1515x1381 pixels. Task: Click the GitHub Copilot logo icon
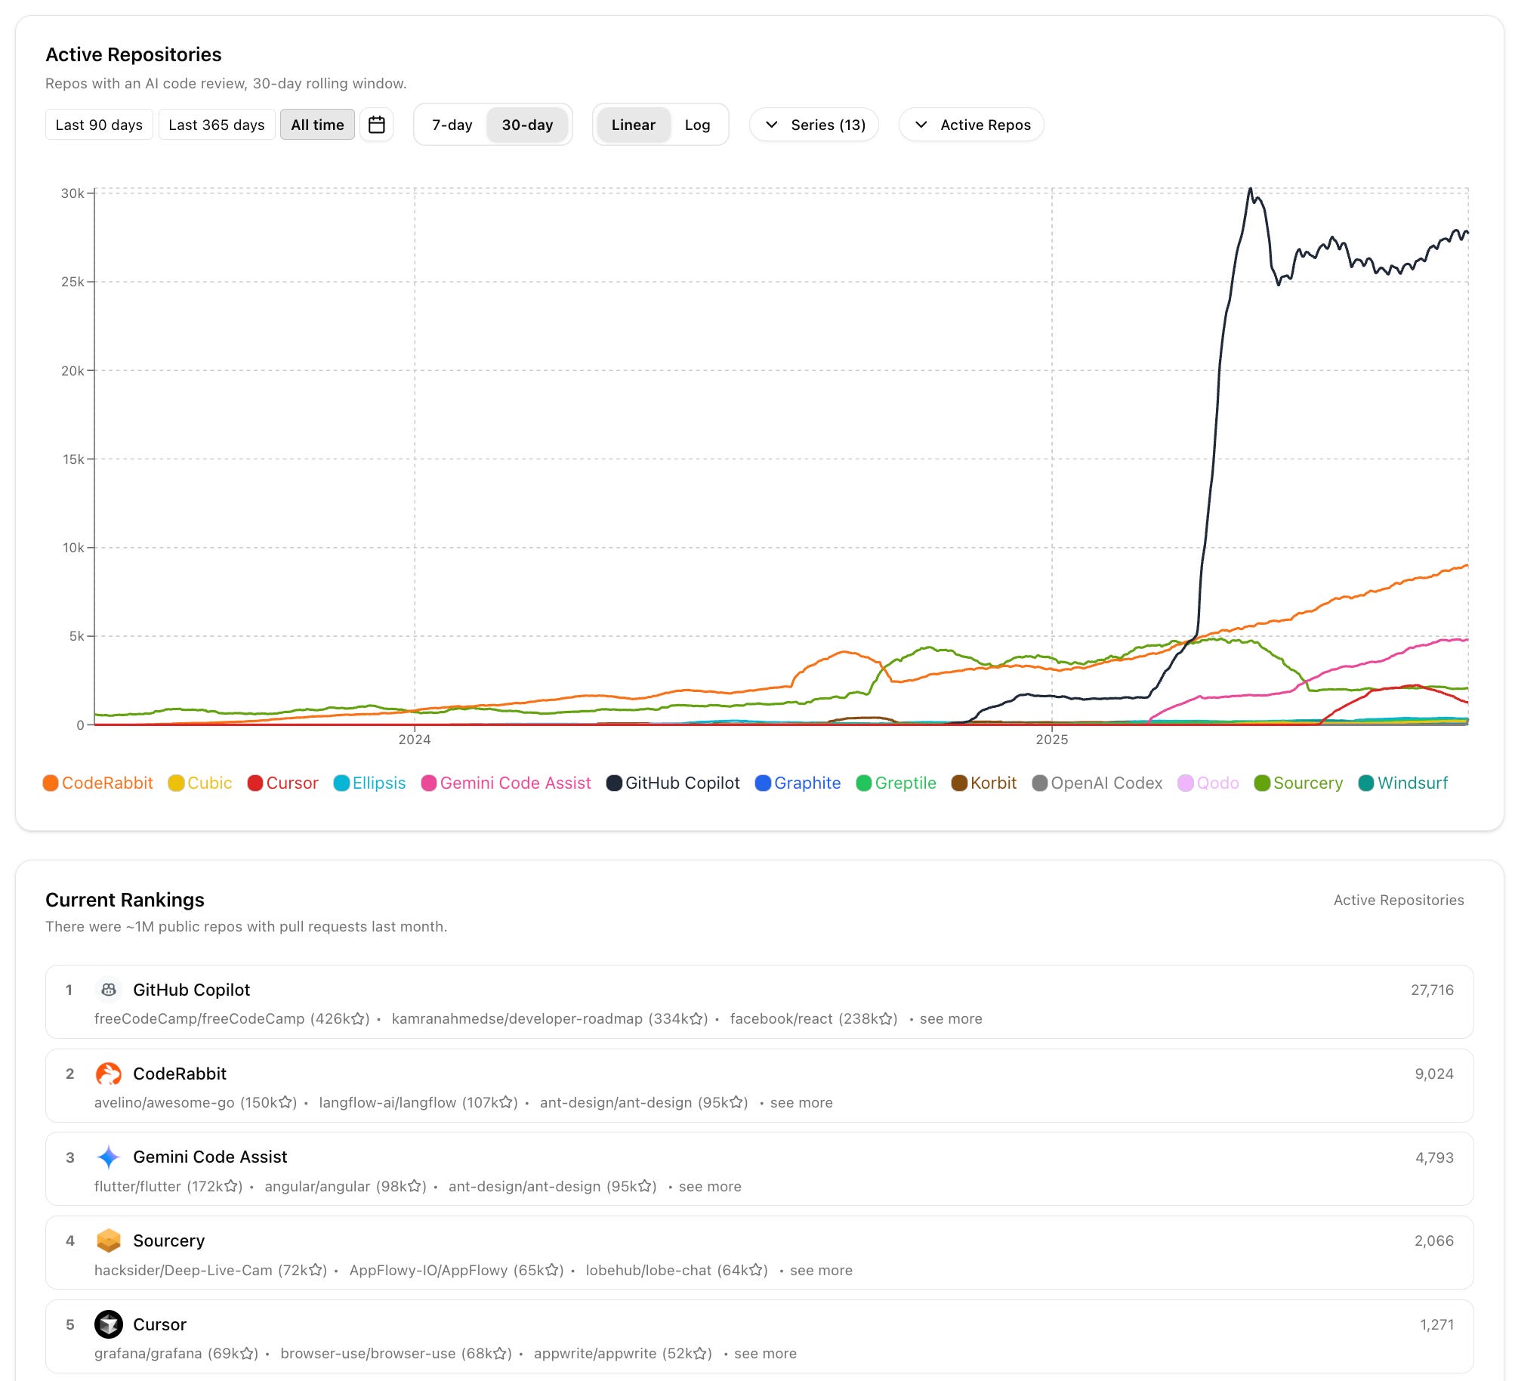109,990
